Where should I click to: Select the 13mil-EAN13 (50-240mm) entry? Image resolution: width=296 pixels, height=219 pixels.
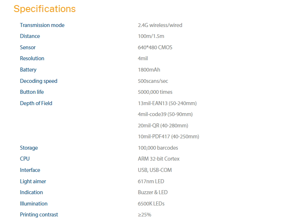tap(167, 103)
